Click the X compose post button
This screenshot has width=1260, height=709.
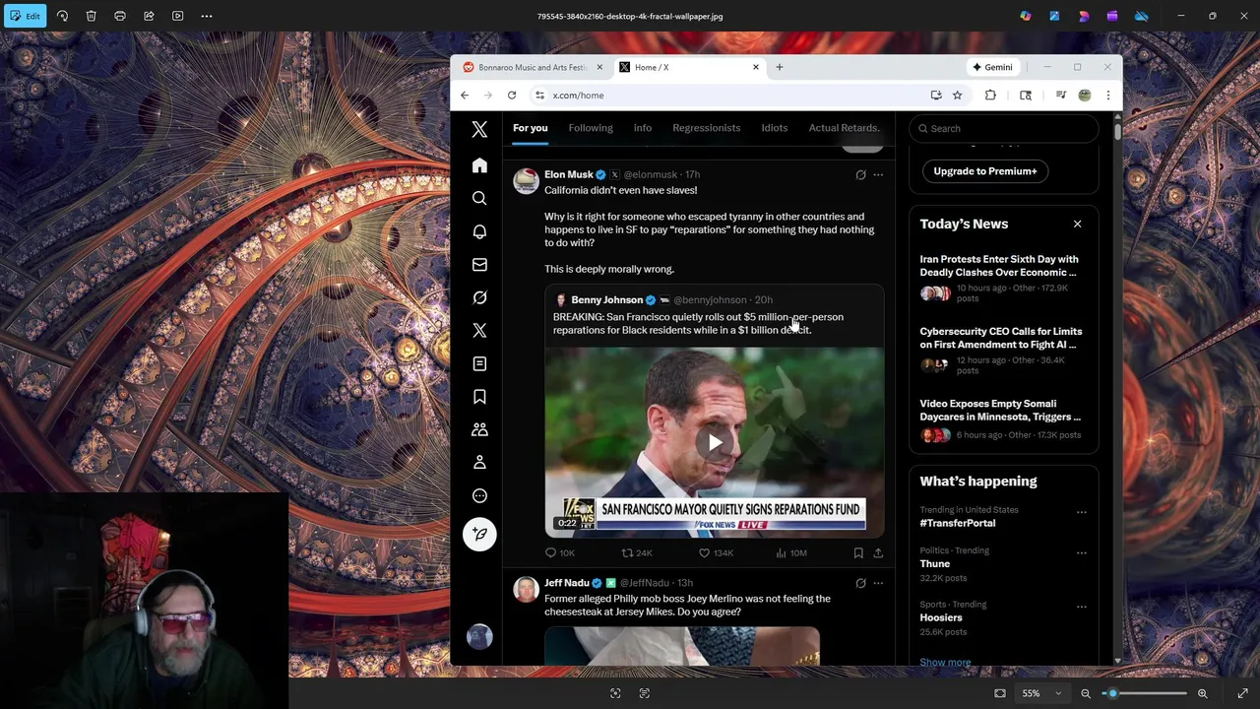(479, 534)
